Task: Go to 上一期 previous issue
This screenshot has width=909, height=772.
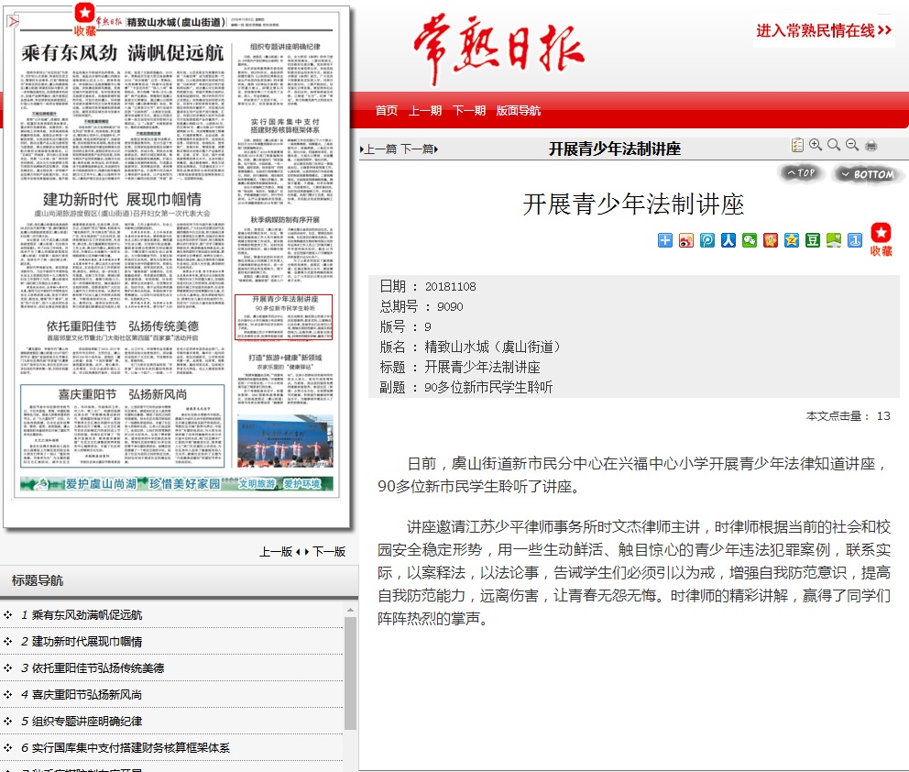Action: pyautogui.click(x=425, y=110)
